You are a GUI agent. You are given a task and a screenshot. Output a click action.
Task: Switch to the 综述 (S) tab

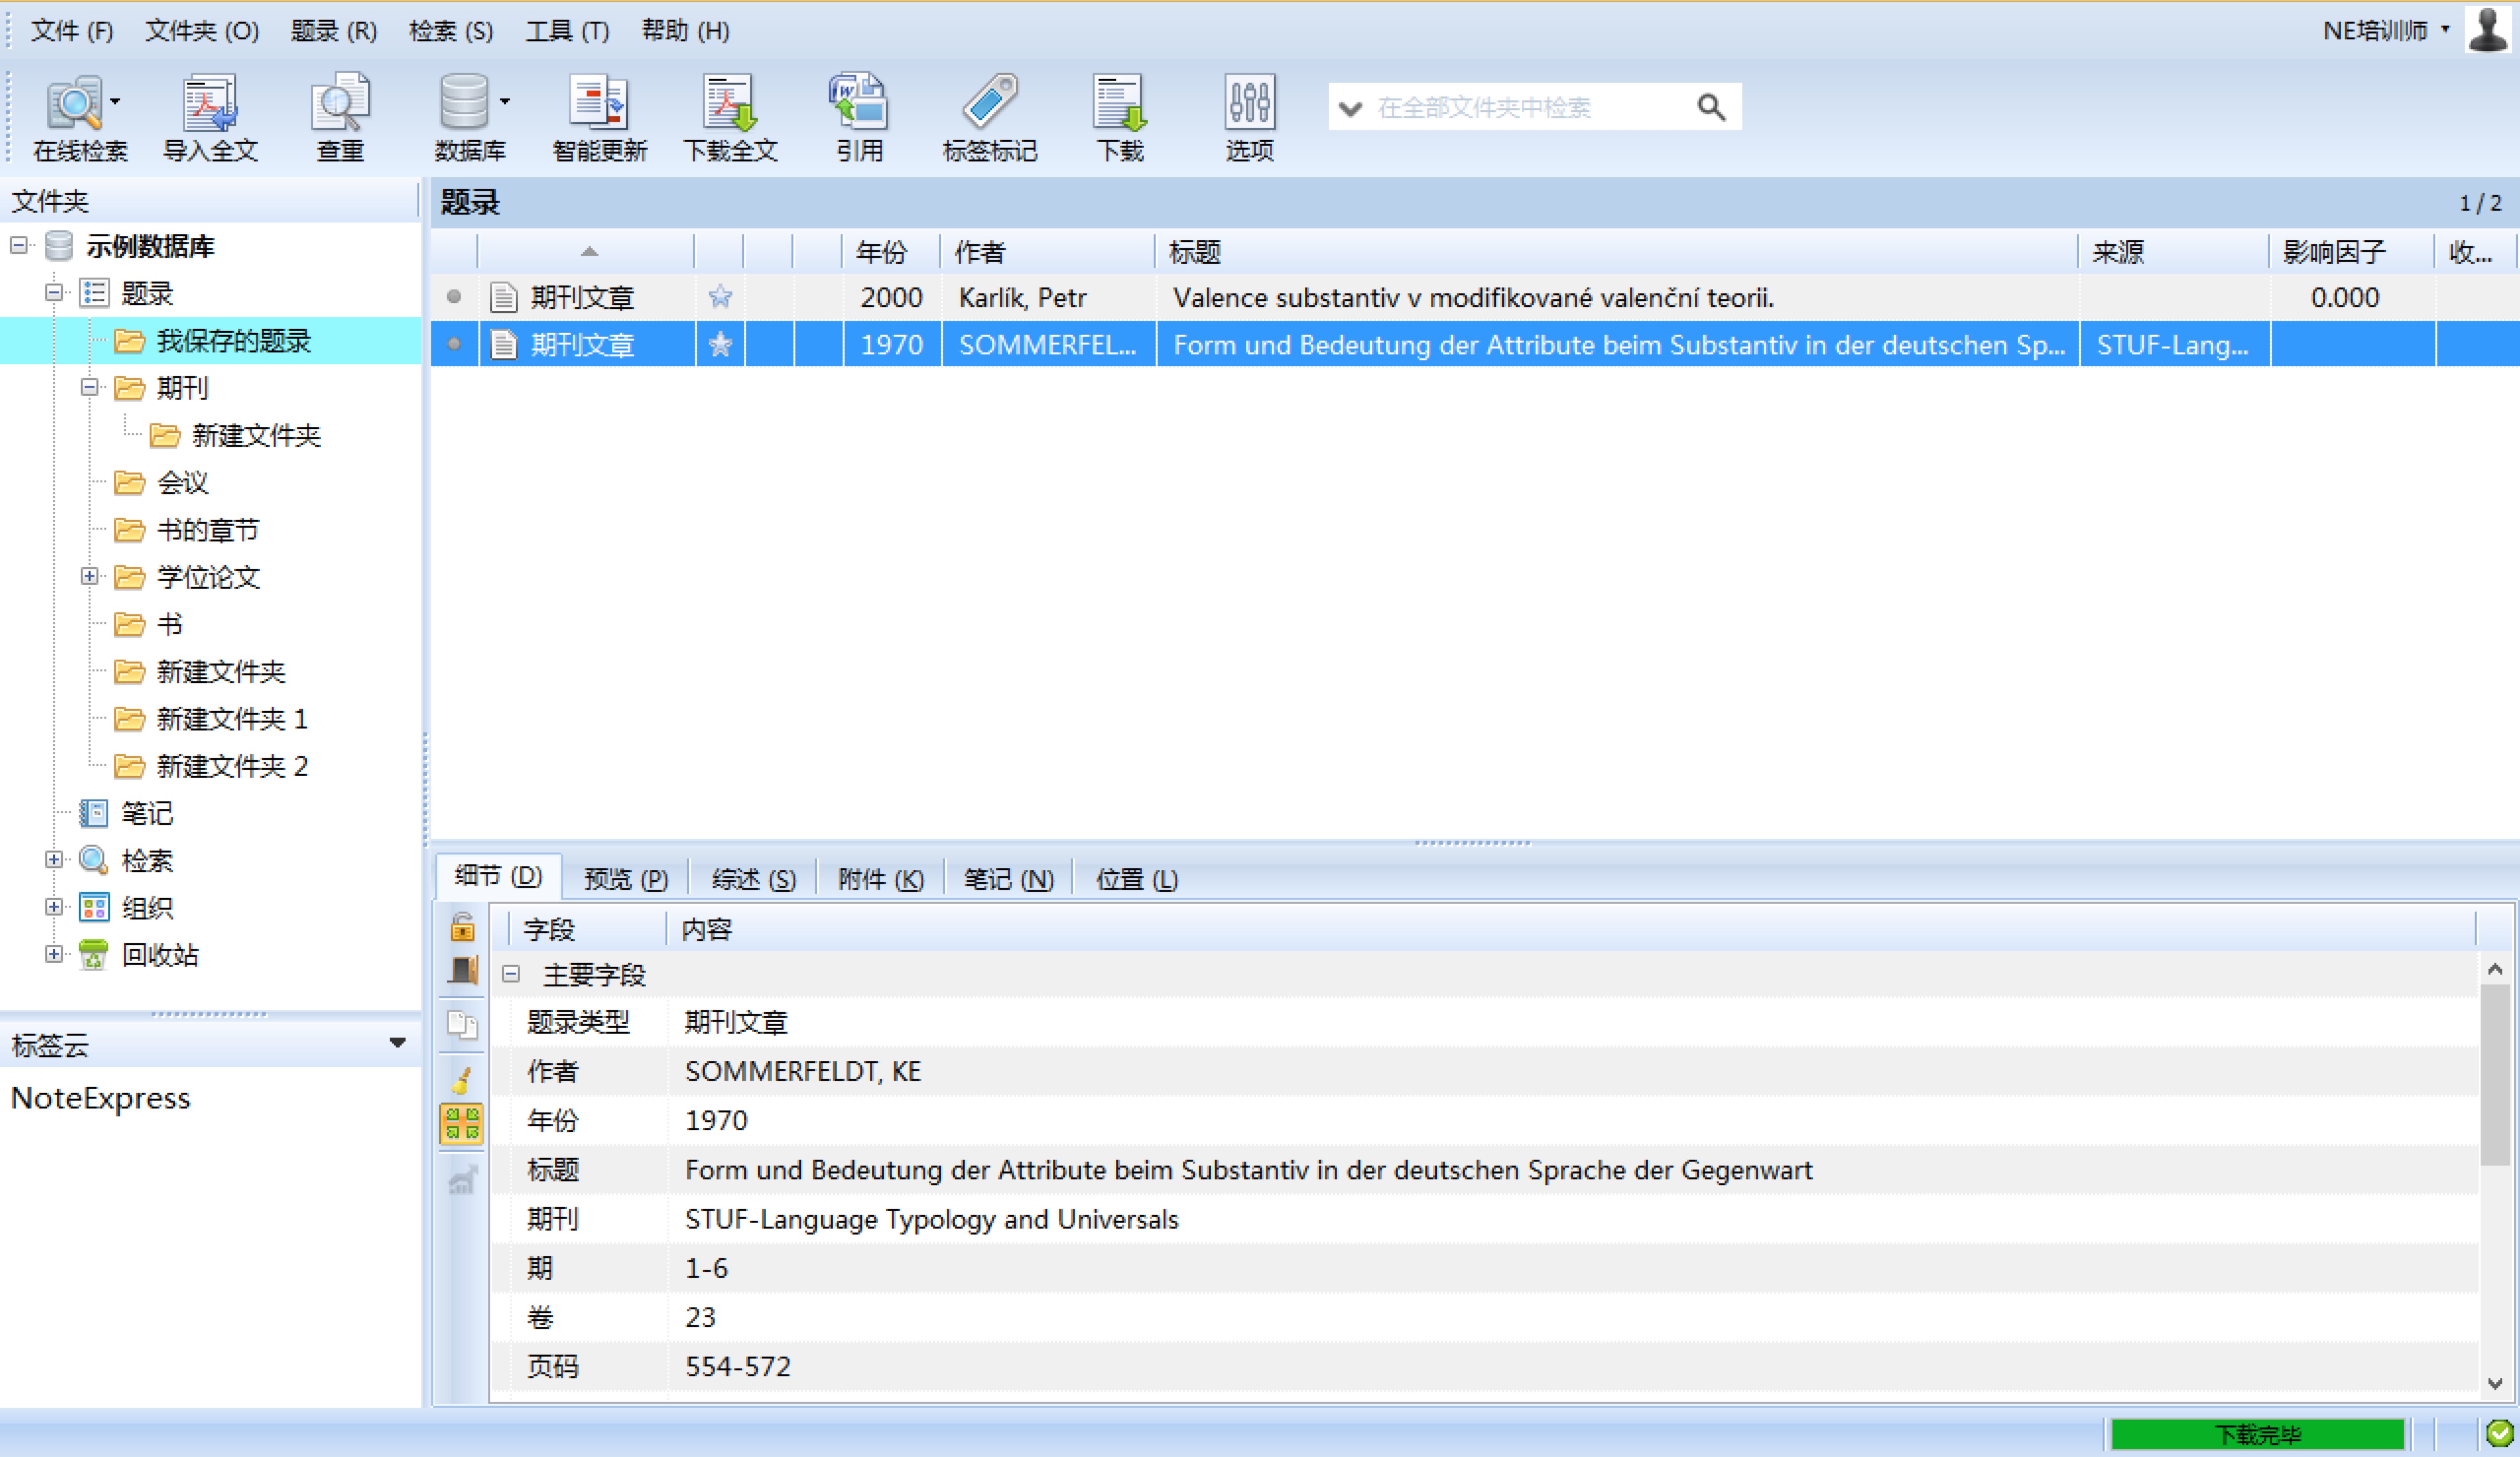754,879
